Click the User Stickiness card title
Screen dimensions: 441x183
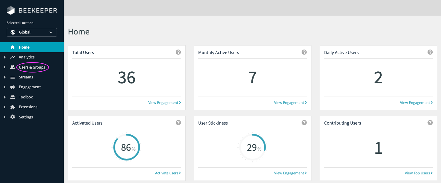tap(213, 123)
